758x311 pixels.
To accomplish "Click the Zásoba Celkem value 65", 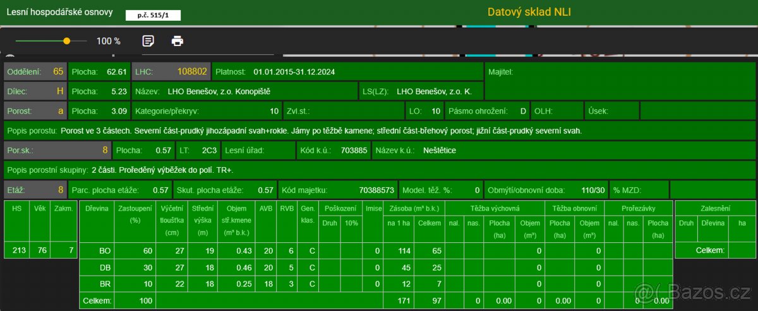I will (429, 250).
